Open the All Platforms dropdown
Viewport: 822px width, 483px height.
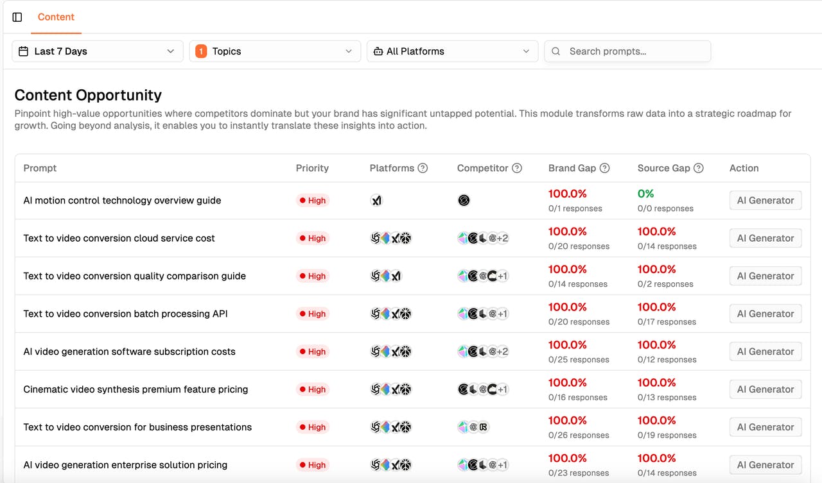tap(452, 51)
